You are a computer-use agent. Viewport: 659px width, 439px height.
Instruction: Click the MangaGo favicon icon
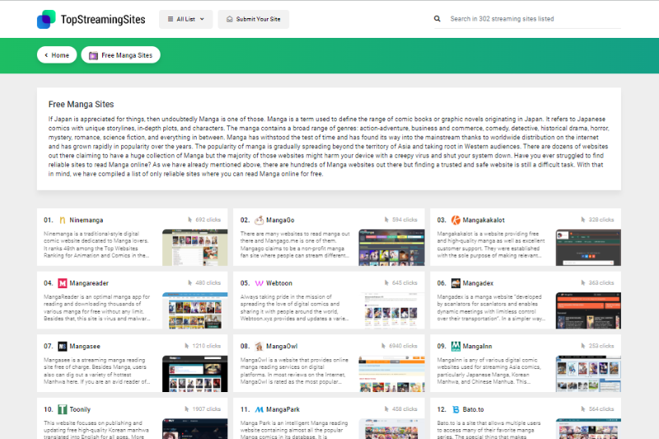(x=259, y=220)
